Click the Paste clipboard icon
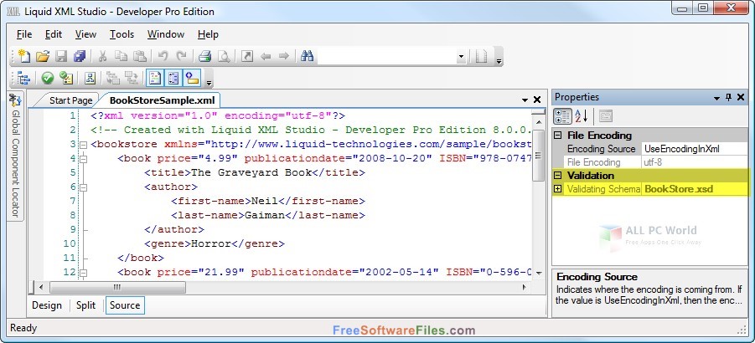Image resolution: width=755 pixels, height=343 pixels. point(140,56)
